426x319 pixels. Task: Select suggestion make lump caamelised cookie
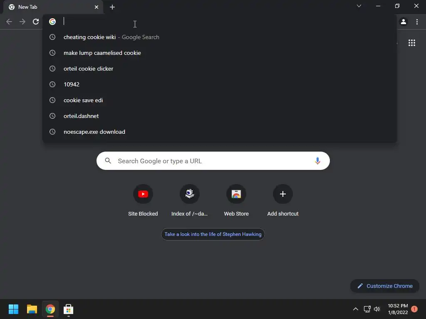pos(220,53)
